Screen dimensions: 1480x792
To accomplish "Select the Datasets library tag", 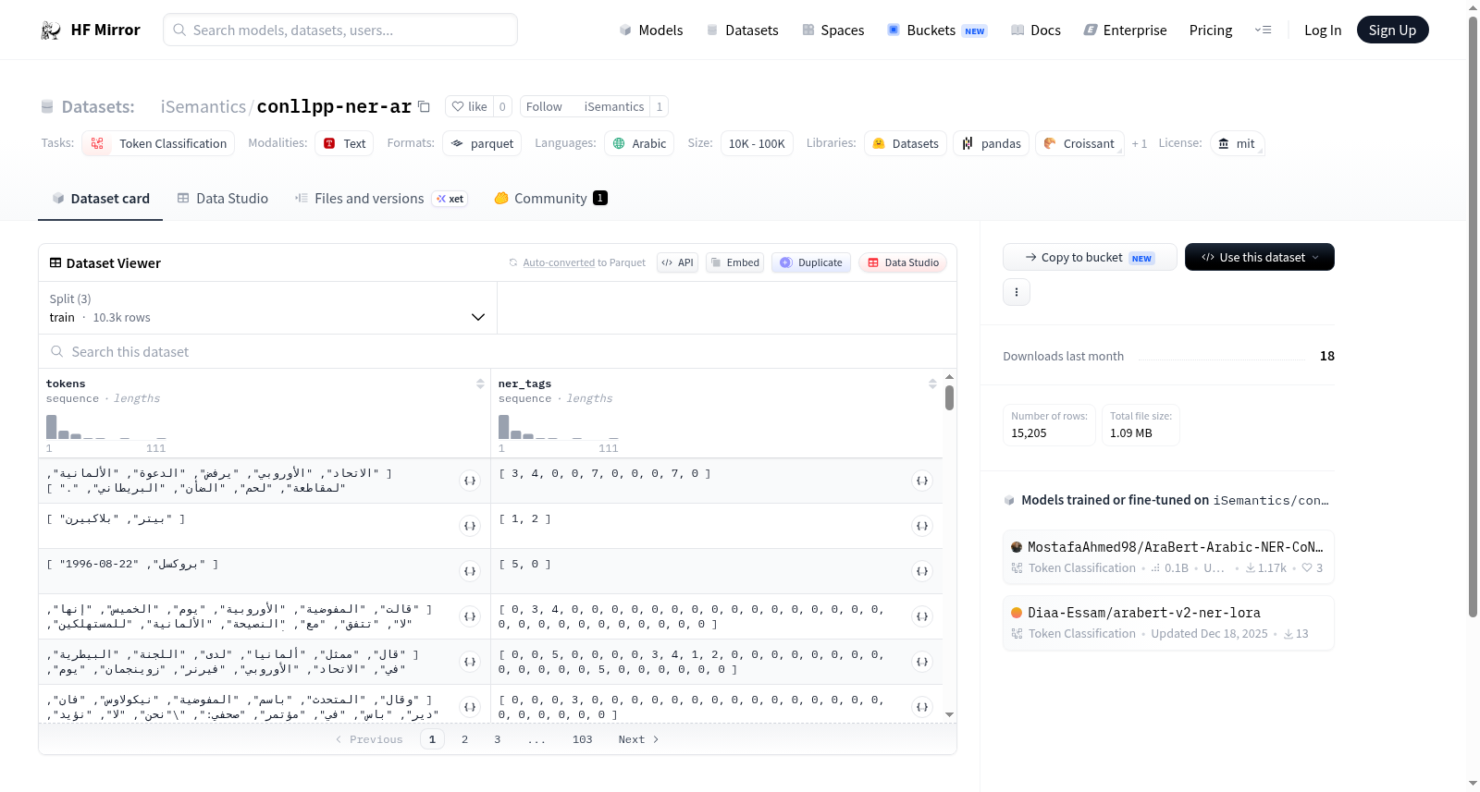I will tap(906, 143).
